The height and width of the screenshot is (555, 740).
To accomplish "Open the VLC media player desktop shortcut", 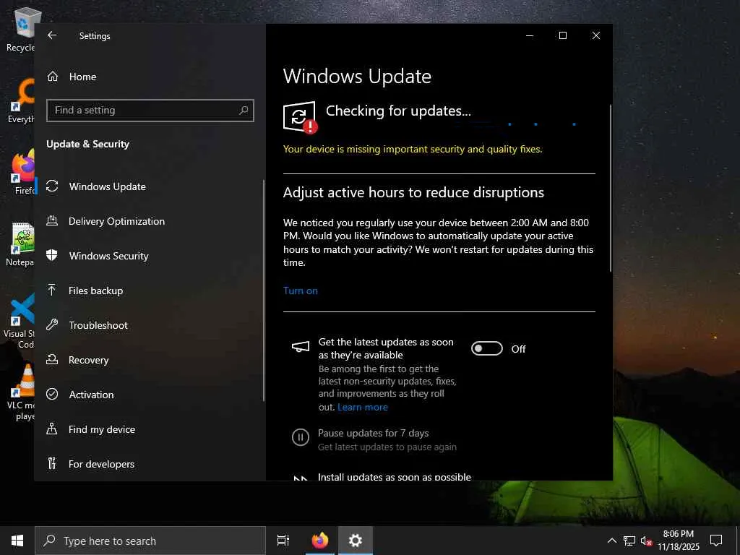I will 21,392.
